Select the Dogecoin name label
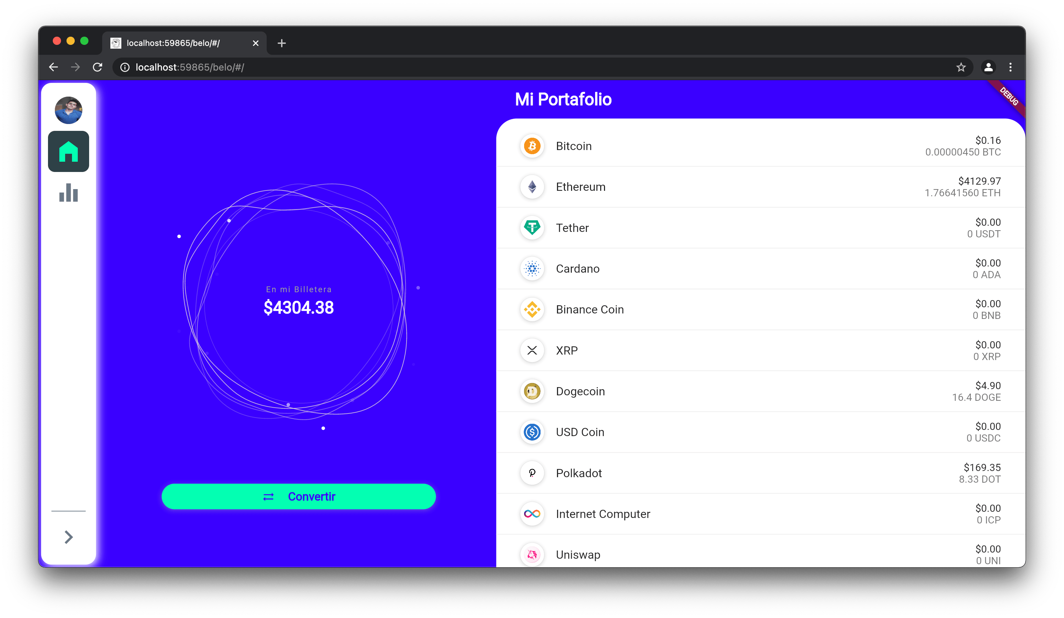 tap(580, 391)
